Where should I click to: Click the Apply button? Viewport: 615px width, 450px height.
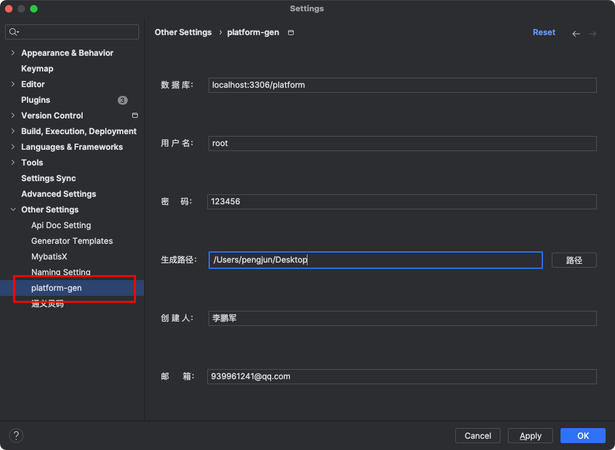[530, 436]
